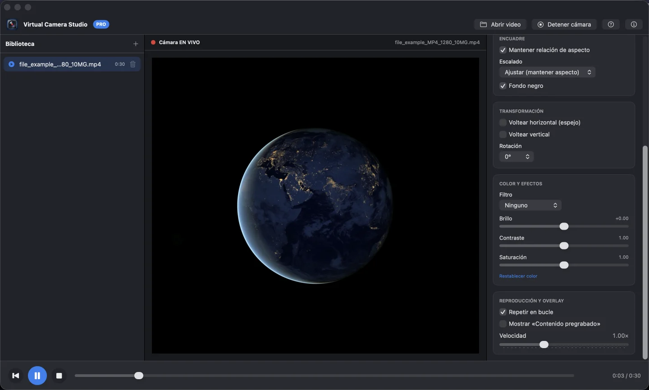Viewport: 649px width, 390px height.
Task: Click the red live indicator dot
Action: click(x=153, y=42)
